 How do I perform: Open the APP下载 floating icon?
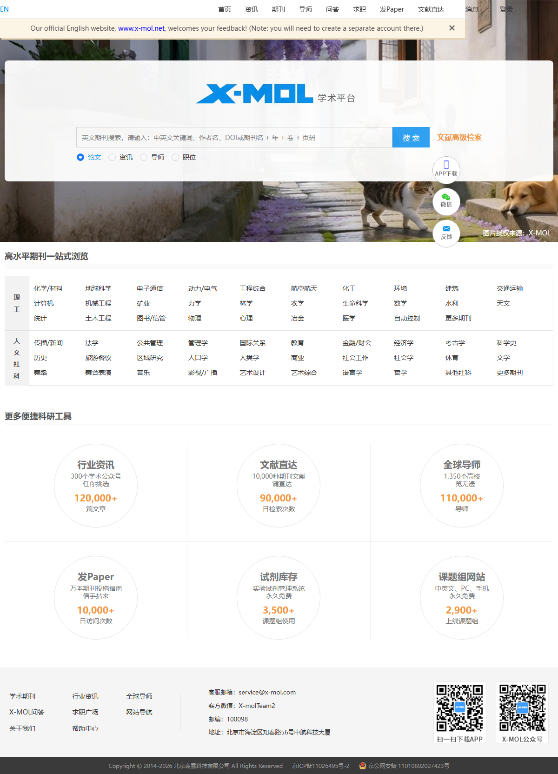coord(446,169)
